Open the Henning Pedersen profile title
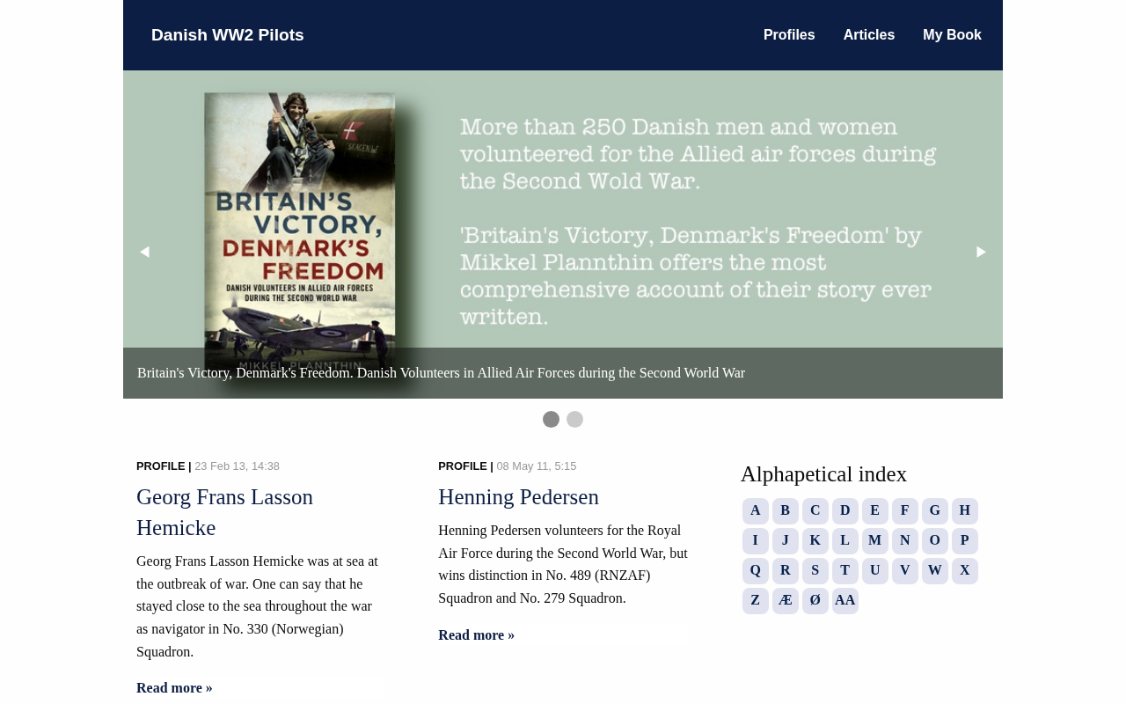 pyautogui.click(x=518, y=497)
